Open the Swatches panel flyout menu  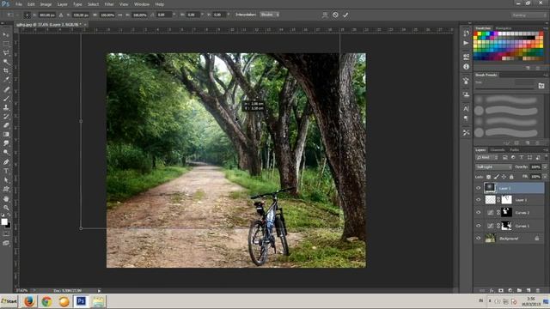click(x=545, y=28)
